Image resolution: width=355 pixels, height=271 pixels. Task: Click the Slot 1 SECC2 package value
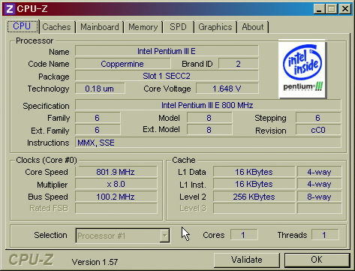(x=167, y=76)
